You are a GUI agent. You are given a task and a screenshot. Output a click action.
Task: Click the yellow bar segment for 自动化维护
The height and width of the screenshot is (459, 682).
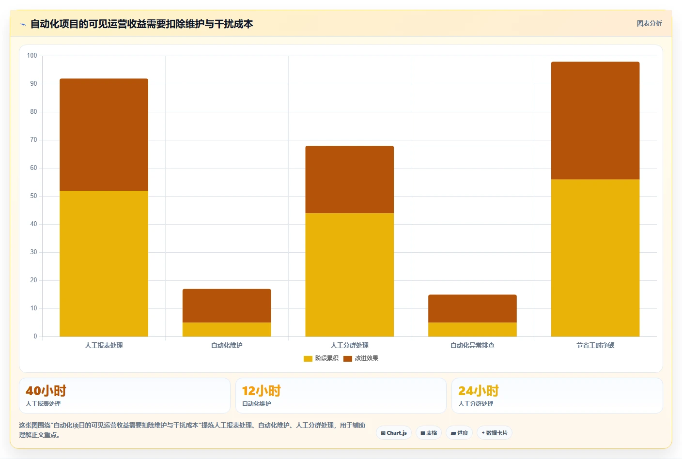click(227, 329)
